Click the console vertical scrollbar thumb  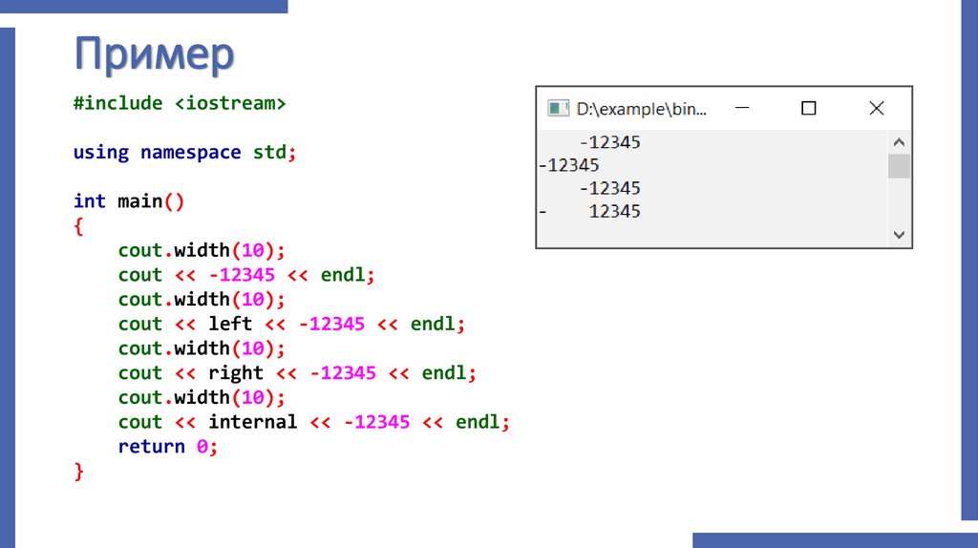899,166
